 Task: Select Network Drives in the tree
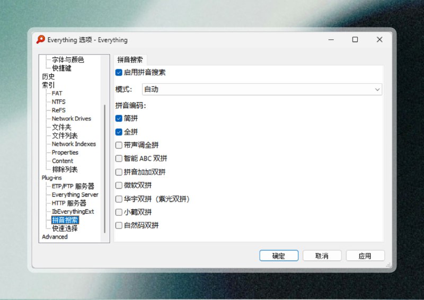[72, 119]
